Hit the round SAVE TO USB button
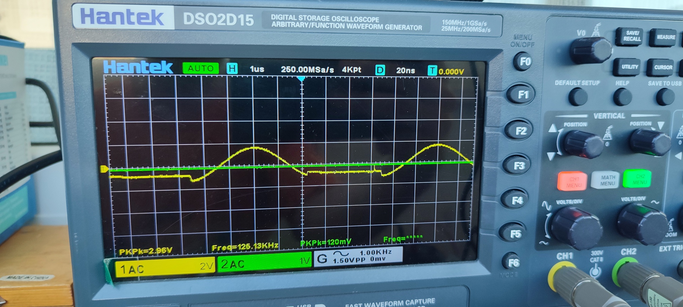Image resolution: width=683 pixels, height=307 pixels. 665,97
